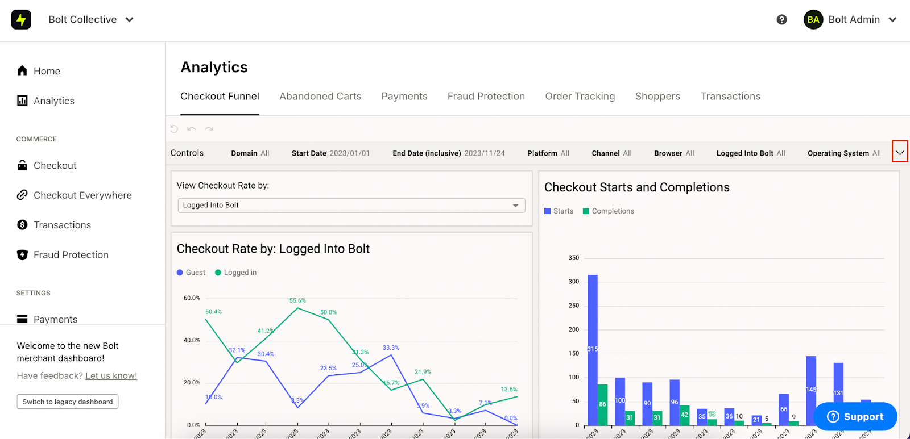Viewport: 910px width, 439px height.
Task: Open the Logged Into Bolt filter
Action: (x=751, y=153)
